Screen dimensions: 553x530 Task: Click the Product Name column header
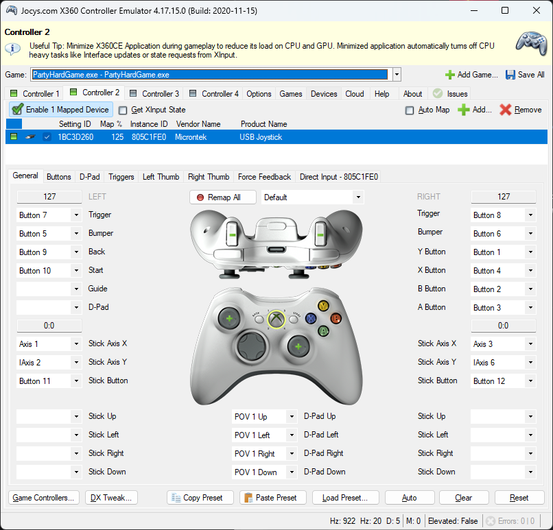coord(263,124)
